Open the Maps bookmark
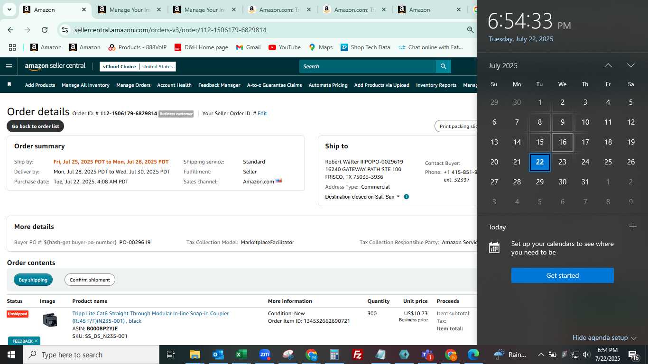 (x=321, y=47)
